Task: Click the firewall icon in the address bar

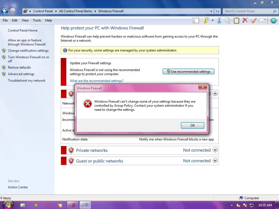Action: pos(25,11)
